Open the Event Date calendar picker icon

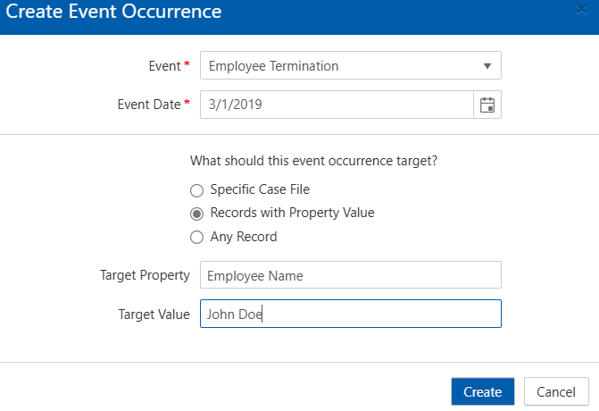pos(487,105)
